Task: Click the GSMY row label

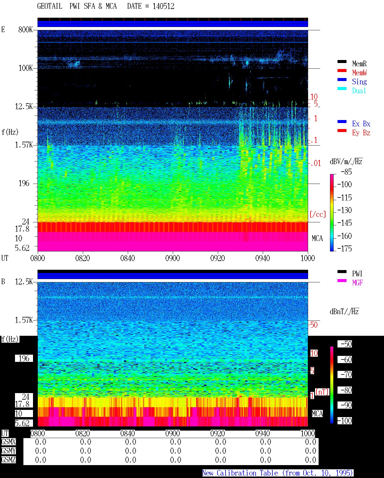Action: pyautogui.click(x=8, y=451)
